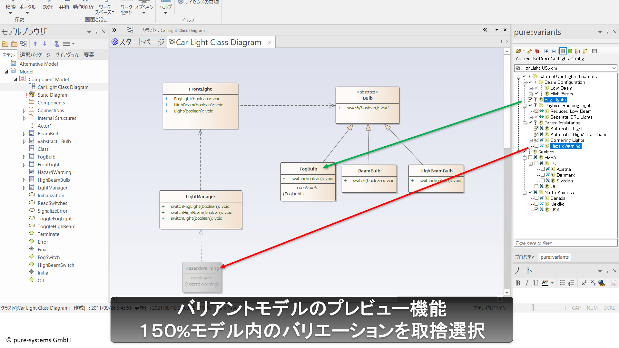Image resolution: width=619 pixels, height=348 pixels.
Task: Open the スタートページ tab
Action: coord(138,42)
